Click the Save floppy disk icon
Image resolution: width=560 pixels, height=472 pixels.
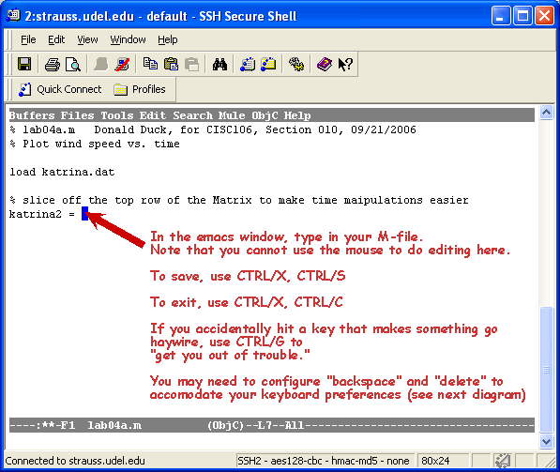coord(24,65)
